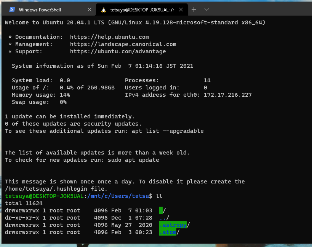The image size is (312, 247).
Task: Click the 'dr-xr-xr-x' permissions text
Action: point(22,218)
